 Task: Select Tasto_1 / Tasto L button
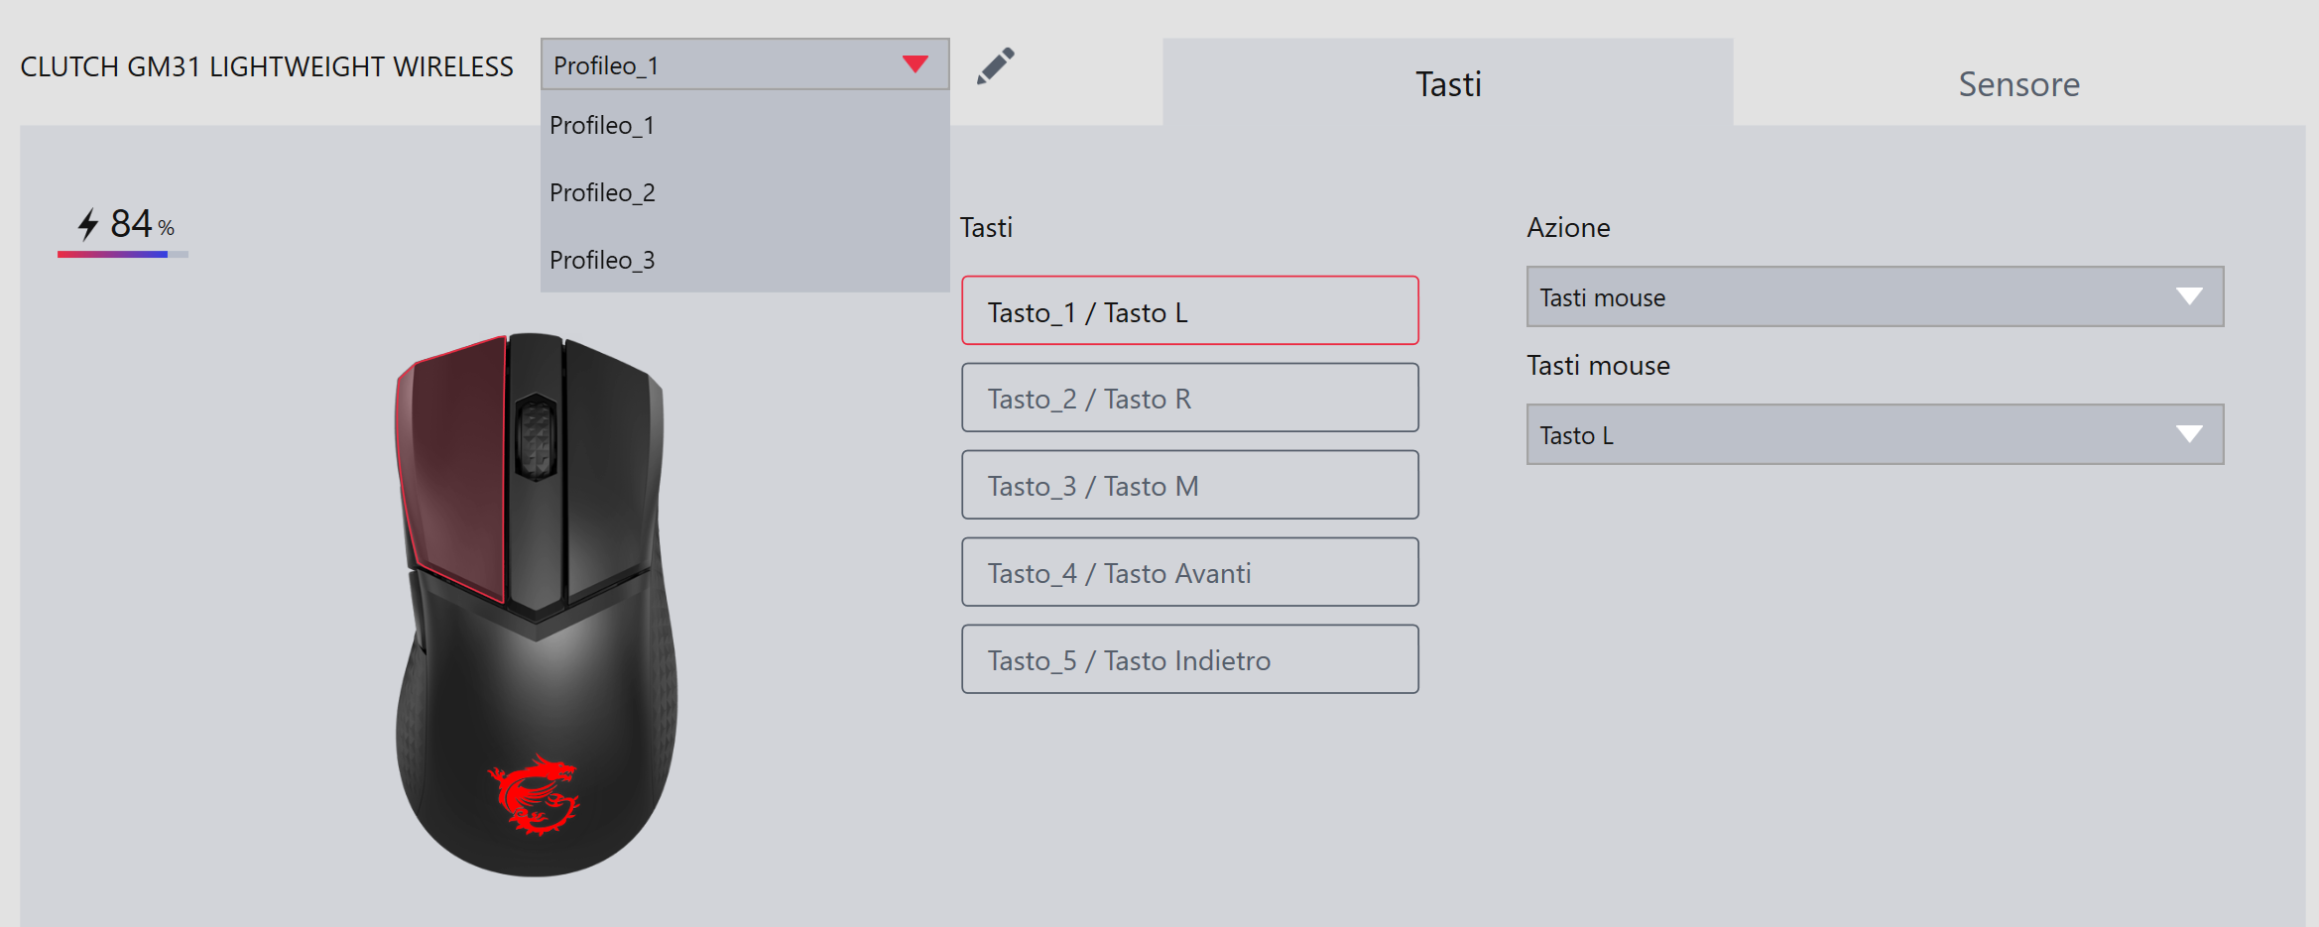pyautogui.click(x=1189, y=311)
